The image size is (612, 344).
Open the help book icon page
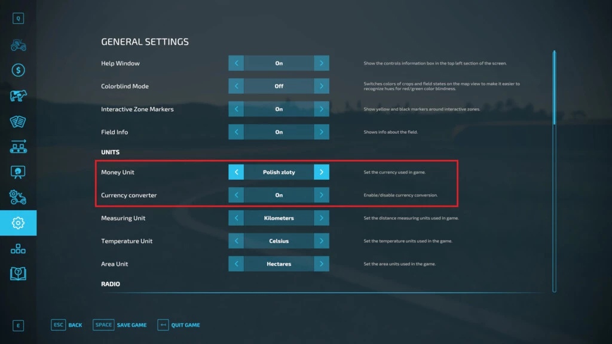pos(18,274)
